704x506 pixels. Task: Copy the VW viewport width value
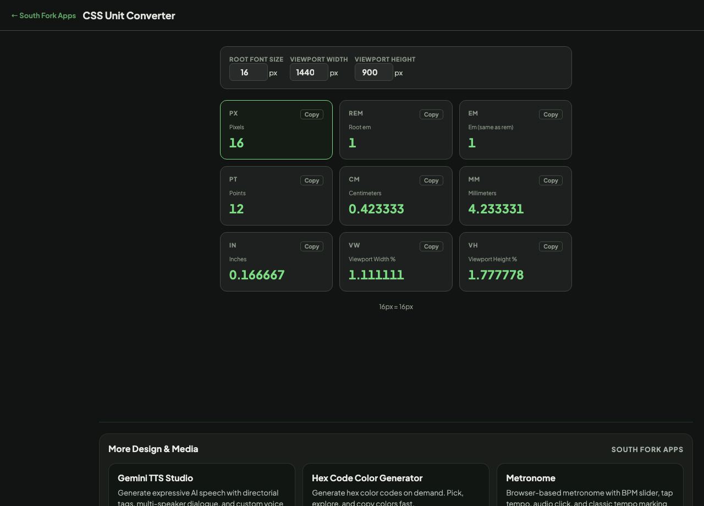(x=431, y=246)
